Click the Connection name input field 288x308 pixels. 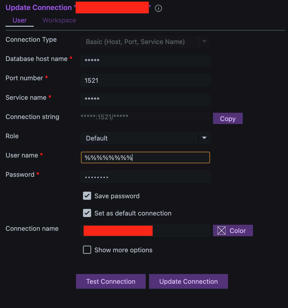click(x=145, y=230)
